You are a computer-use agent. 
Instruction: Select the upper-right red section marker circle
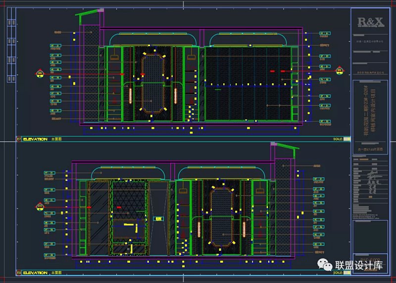(340, 71)
